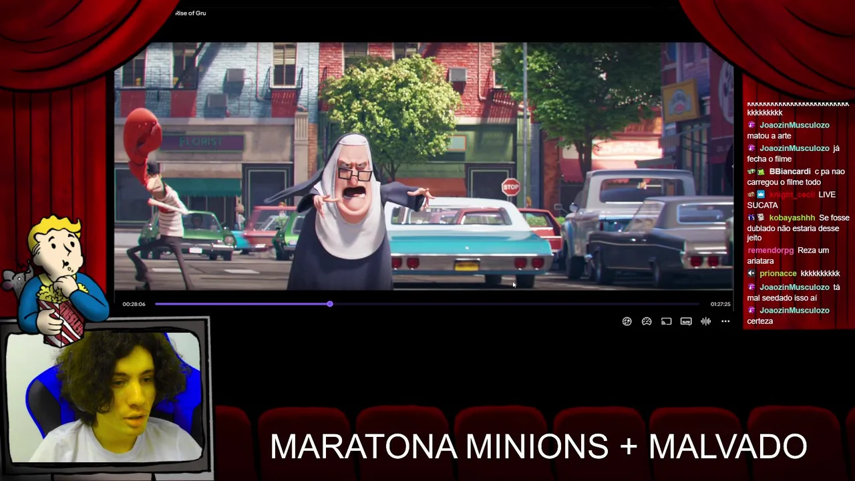Click username remendorpg in chat
The image size is (855, 481).
point(770,251)
